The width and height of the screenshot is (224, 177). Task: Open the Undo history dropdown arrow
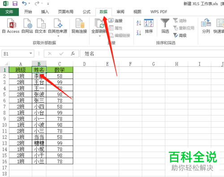coord(29,3)
